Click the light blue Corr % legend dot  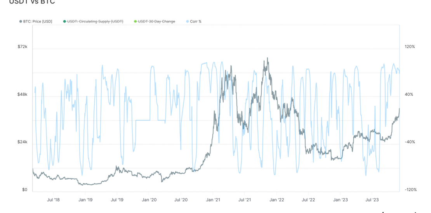coord(188,21)
